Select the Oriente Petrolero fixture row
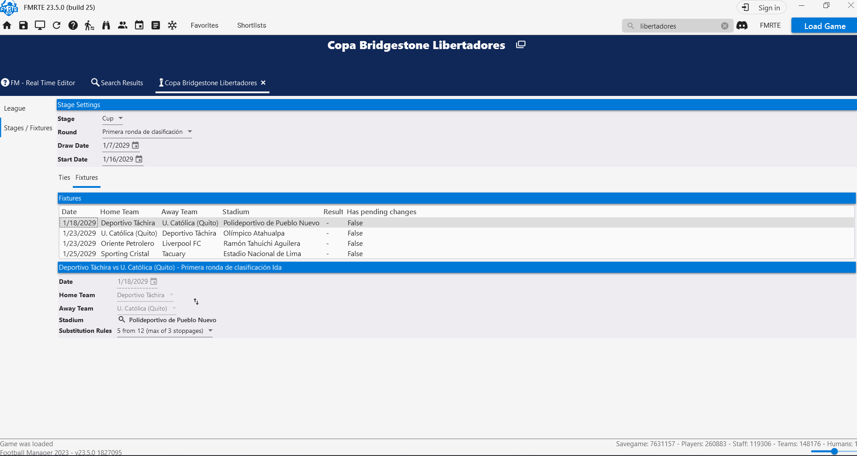 point(457,244)
